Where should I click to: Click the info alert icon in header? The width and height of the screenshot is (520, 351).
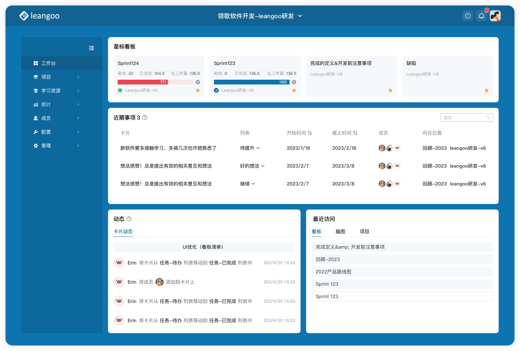(x=468, y=16)
